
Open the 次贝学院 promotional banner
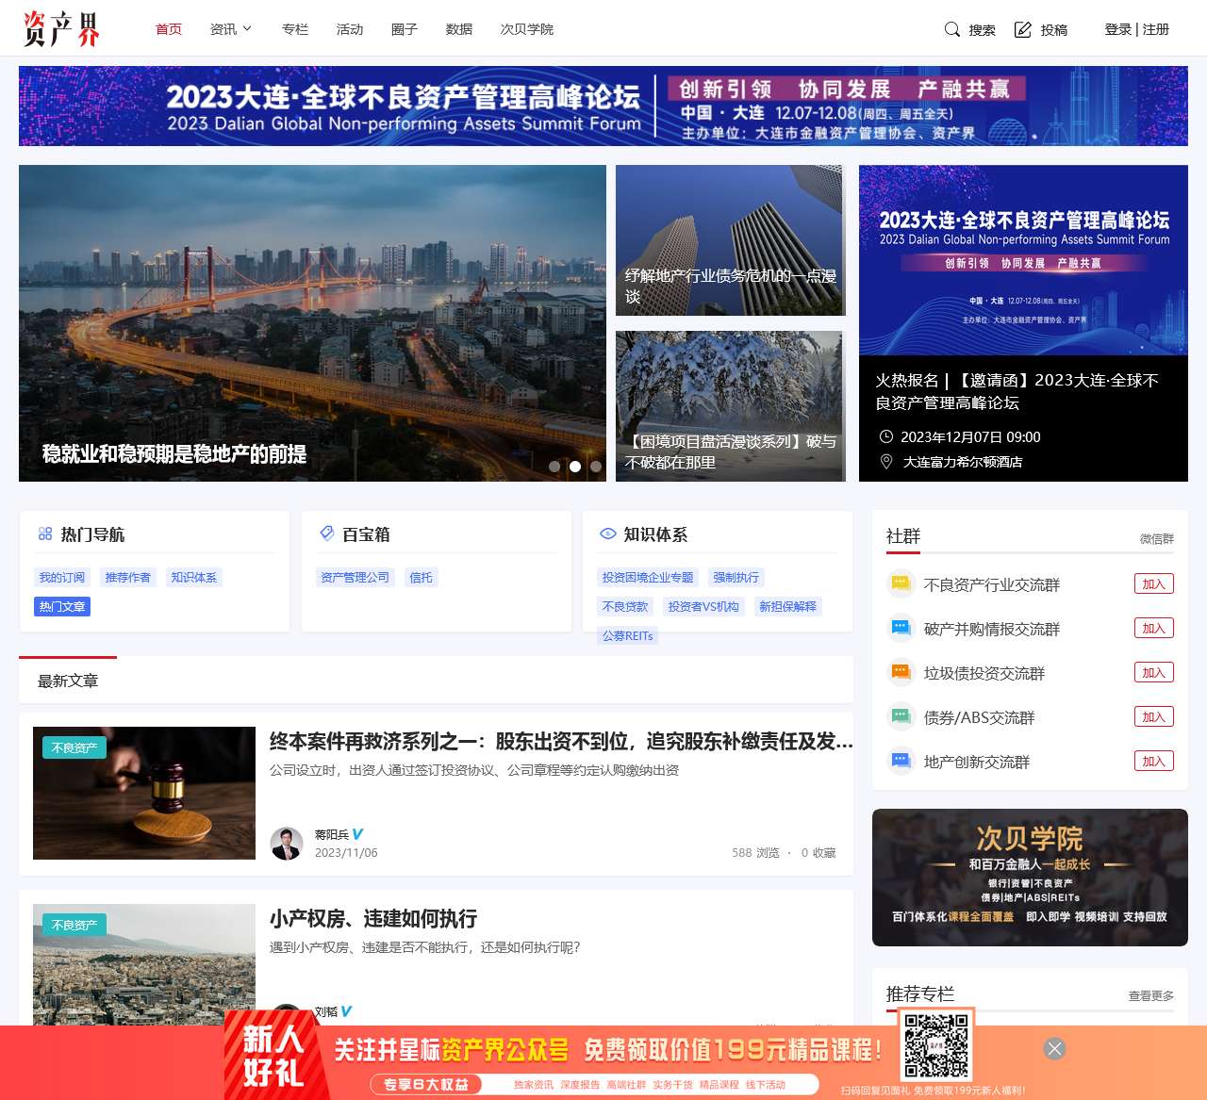[x=1030, y=878]
